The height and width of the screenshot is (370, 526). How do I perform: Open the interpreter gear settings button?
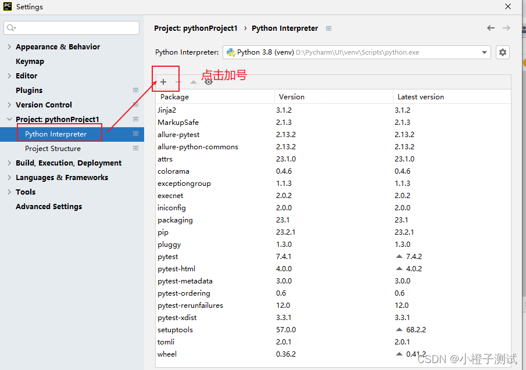pyautogui.click(x=503, y=52)
